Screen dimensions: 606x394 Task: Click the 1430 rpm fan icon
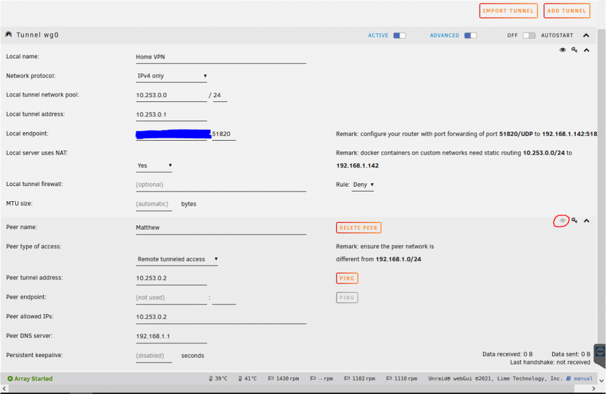click(271, 378)
